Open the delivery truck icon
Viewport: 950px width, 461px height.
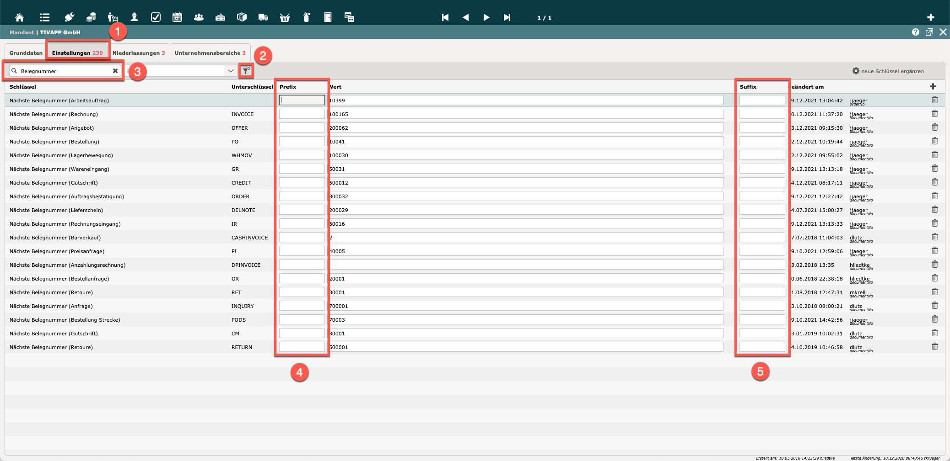click(x=263, y=17)
